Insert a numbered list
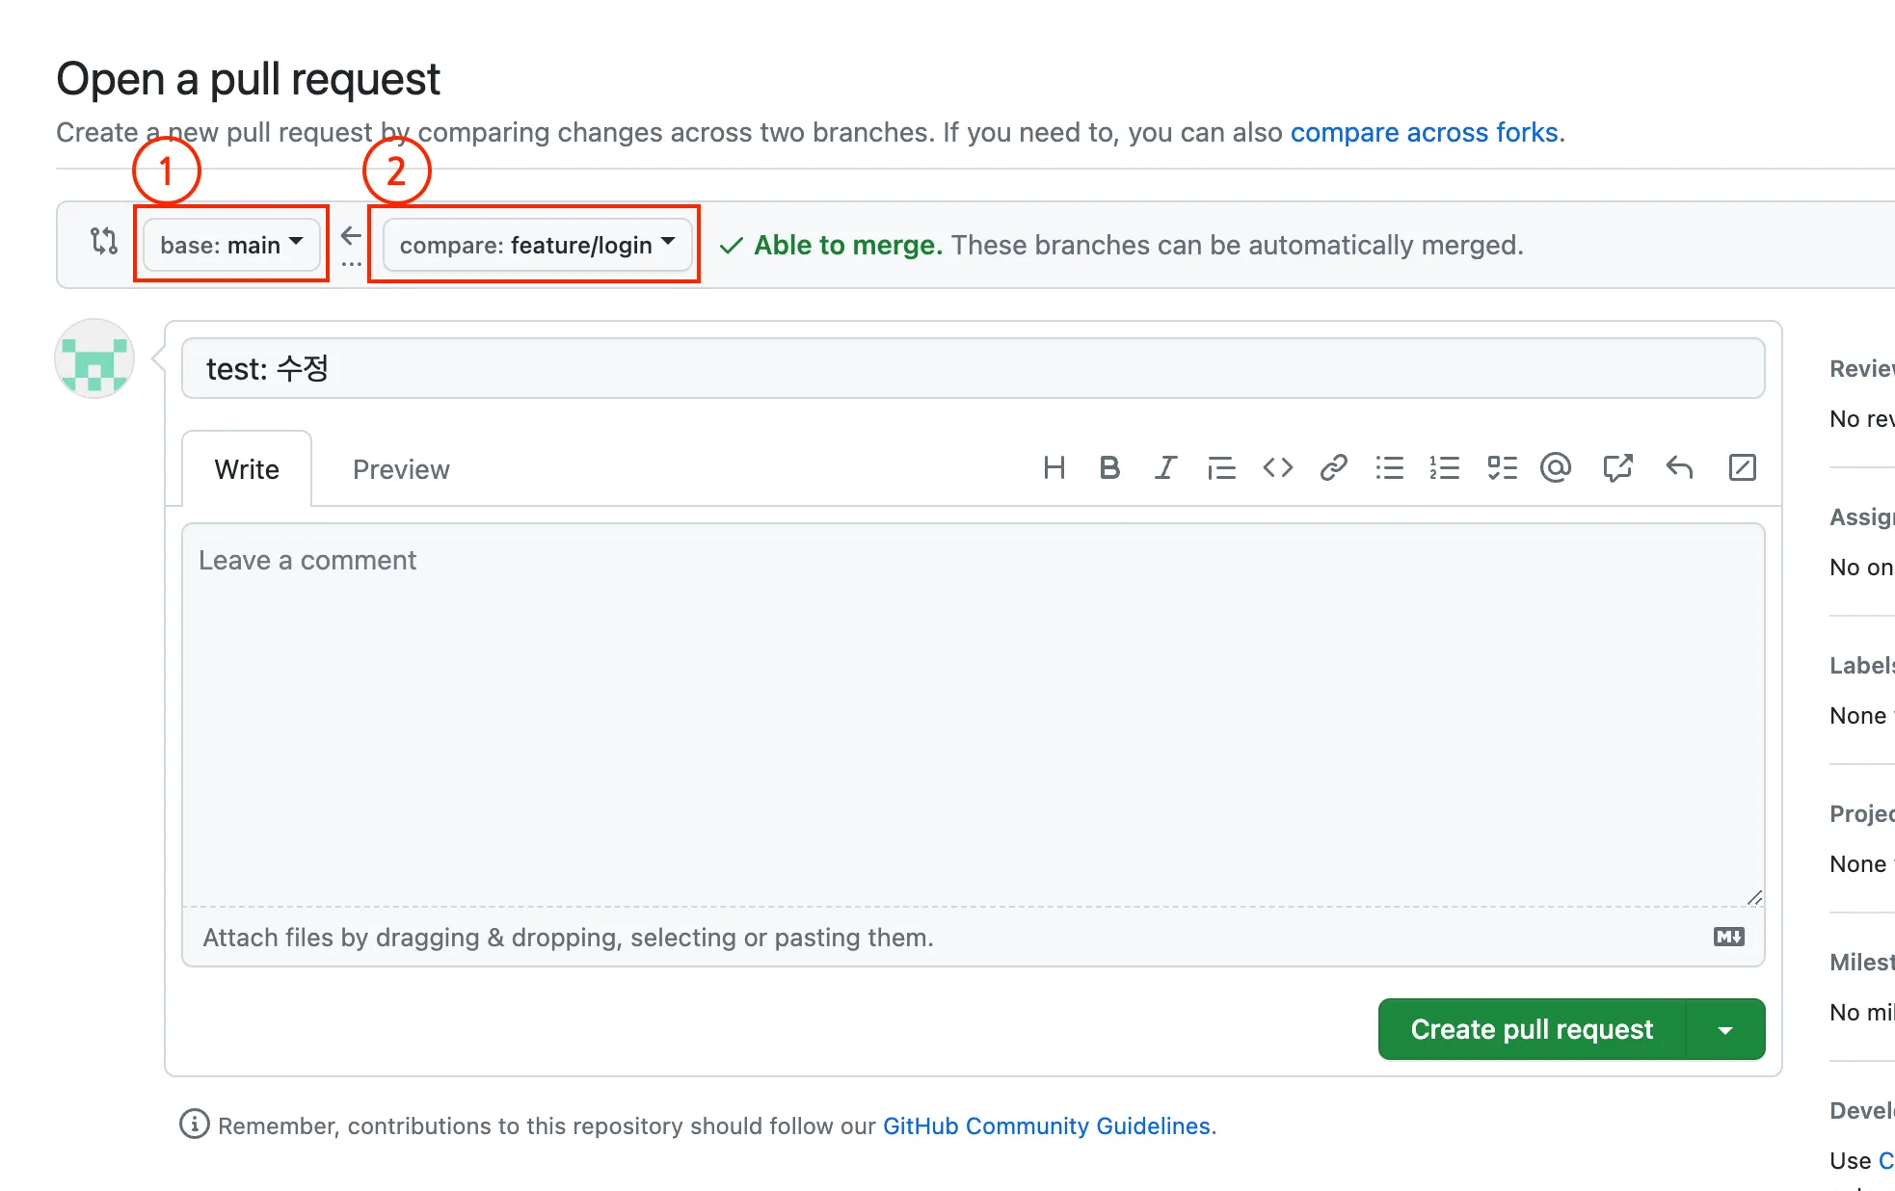Viewport: 1895px width, 1191px height. [x=1444, y=468]
